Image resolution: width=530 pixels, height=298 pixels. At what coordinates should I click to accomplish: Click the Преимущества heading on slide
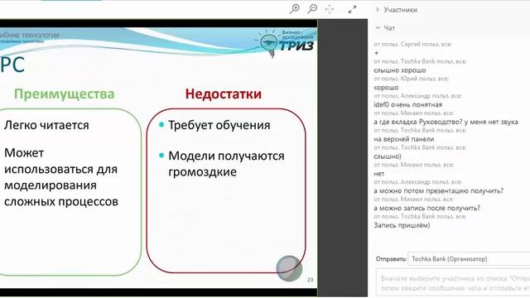[x=65, y=94]
